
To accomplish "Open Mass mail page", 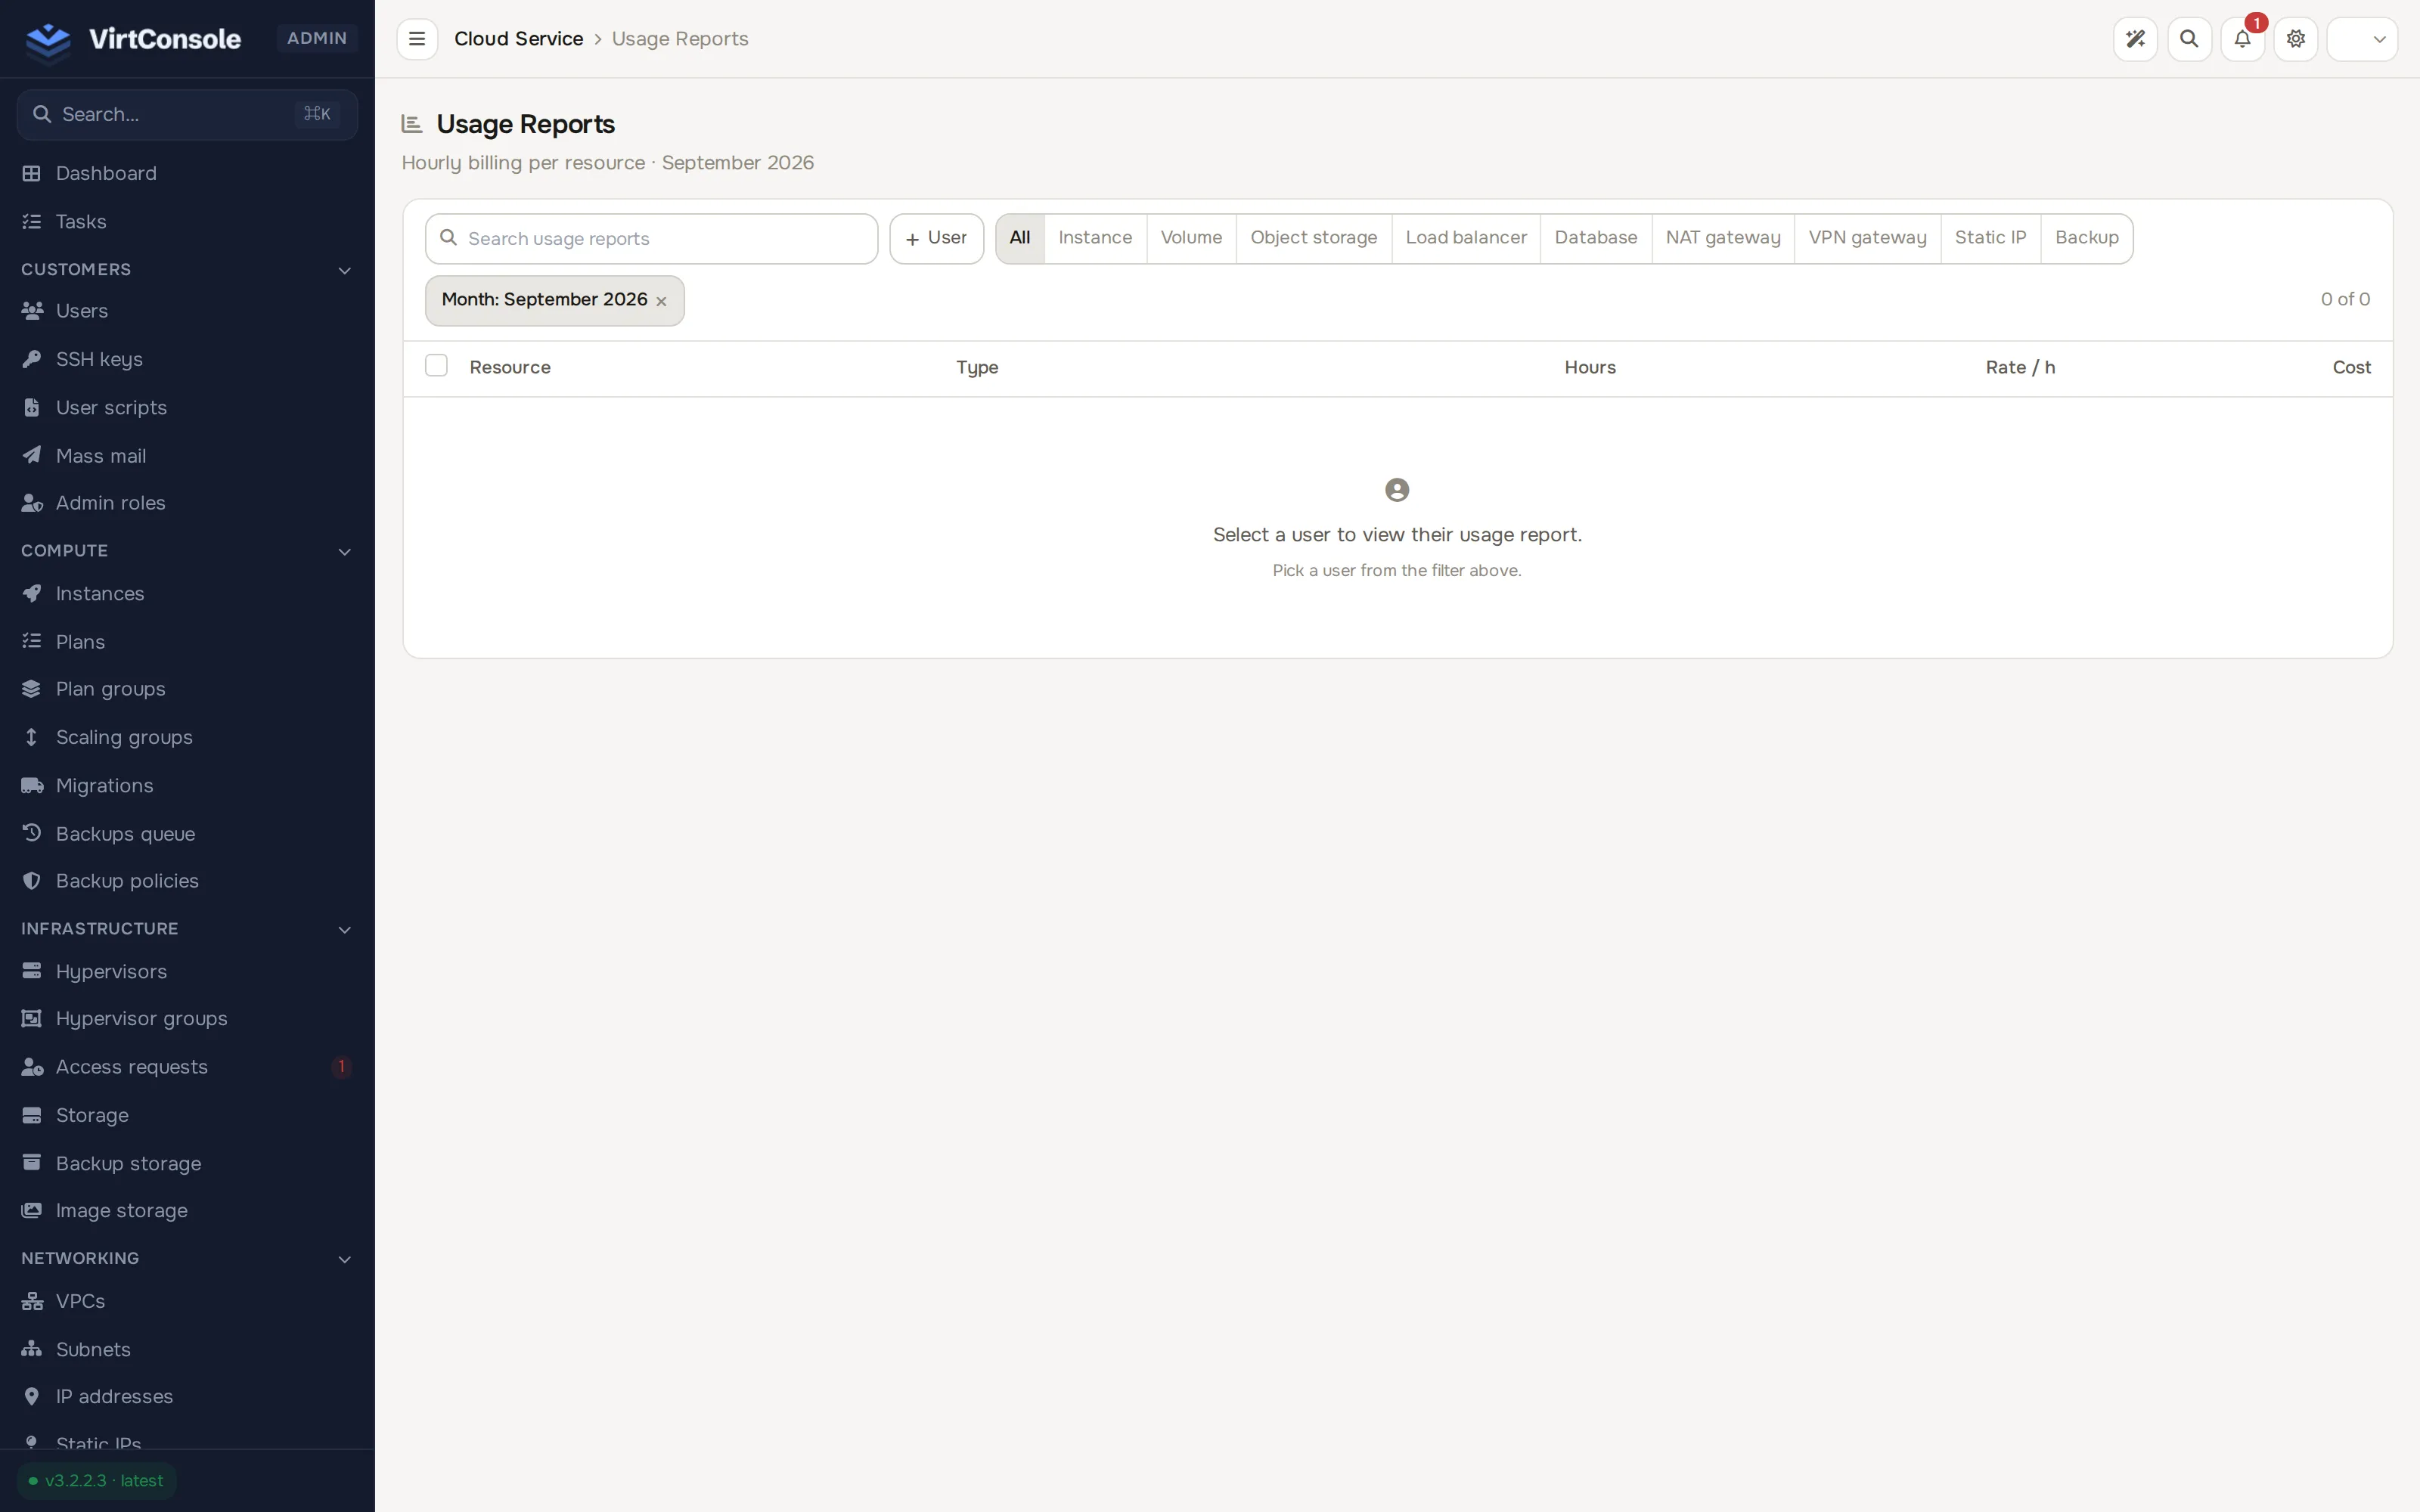I will 187,456.
